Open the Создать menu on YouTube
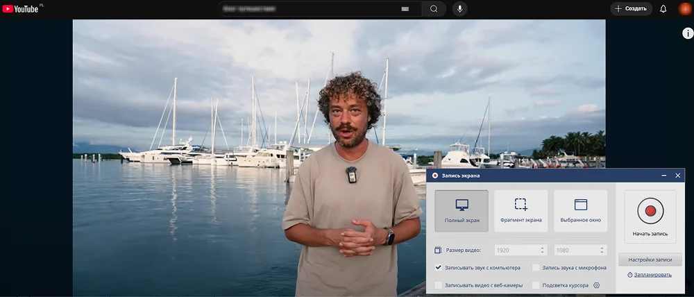Screen dimensions: 694x297 631,9
